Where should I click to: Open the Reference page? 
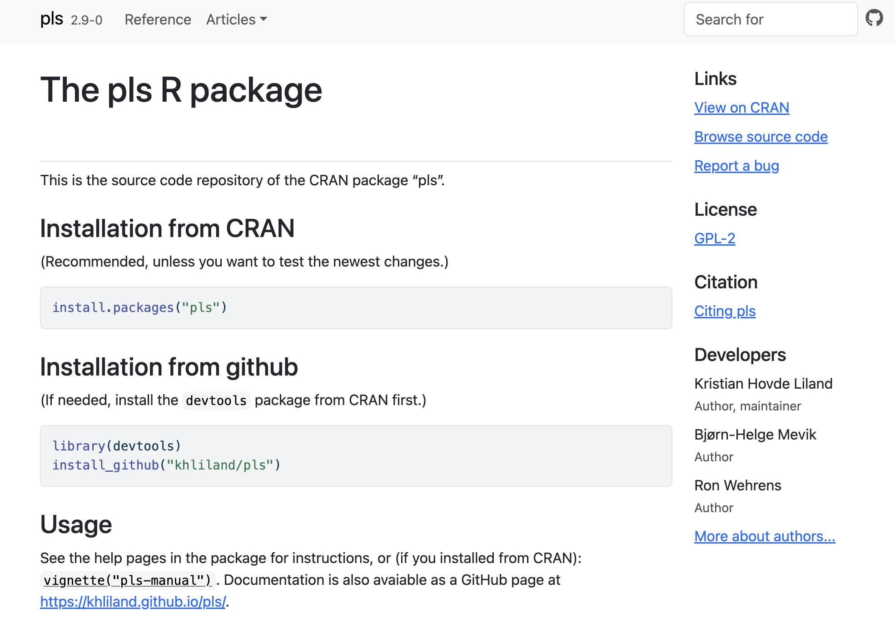coord(158,20)
